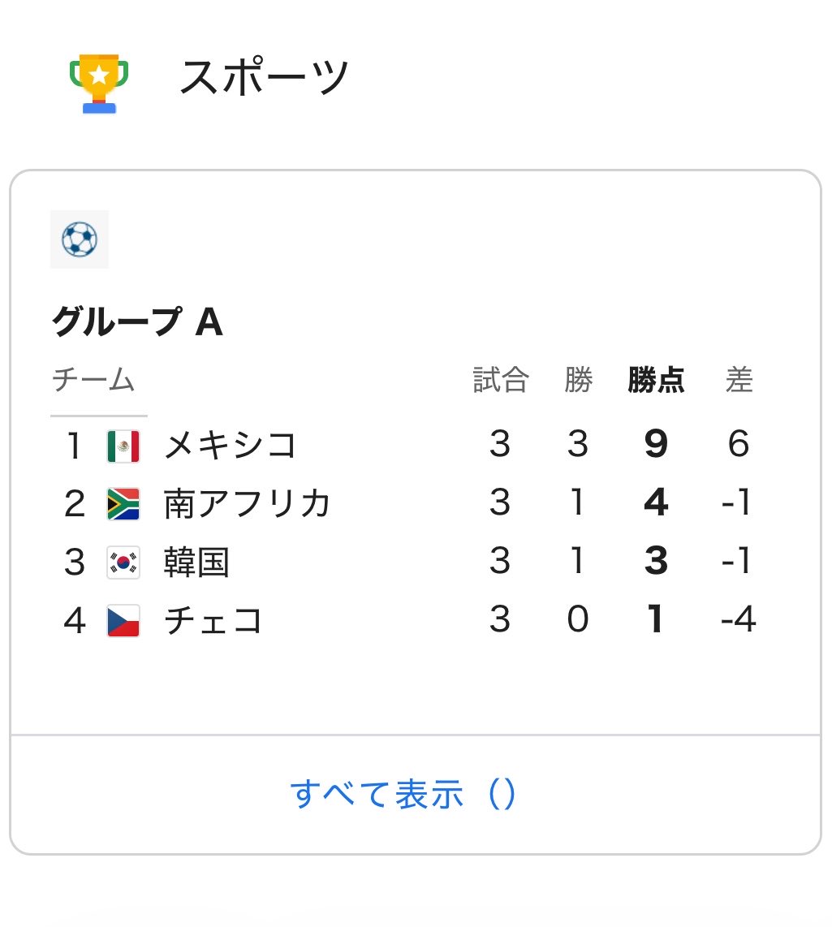Click the グループ A title
832x927 pixels.
point(137,321)
